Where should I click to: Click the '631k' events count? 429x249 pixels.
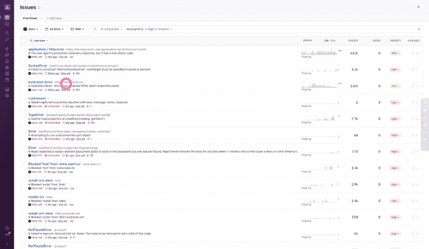click(354, 53)
